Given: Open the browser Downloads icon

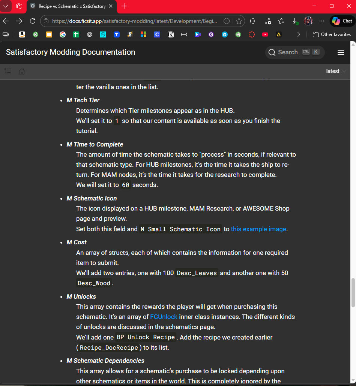Looking at the screenshot, I should [295, 21].
